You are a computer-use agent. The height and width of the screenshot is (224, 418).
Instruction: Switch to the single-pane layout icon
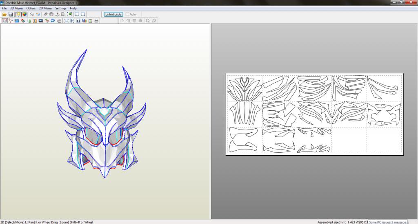click(83, 14)
